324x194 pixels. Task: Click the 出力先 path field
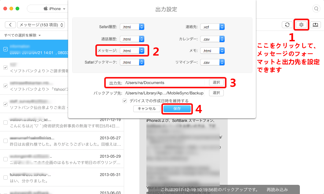coord(164,83)
